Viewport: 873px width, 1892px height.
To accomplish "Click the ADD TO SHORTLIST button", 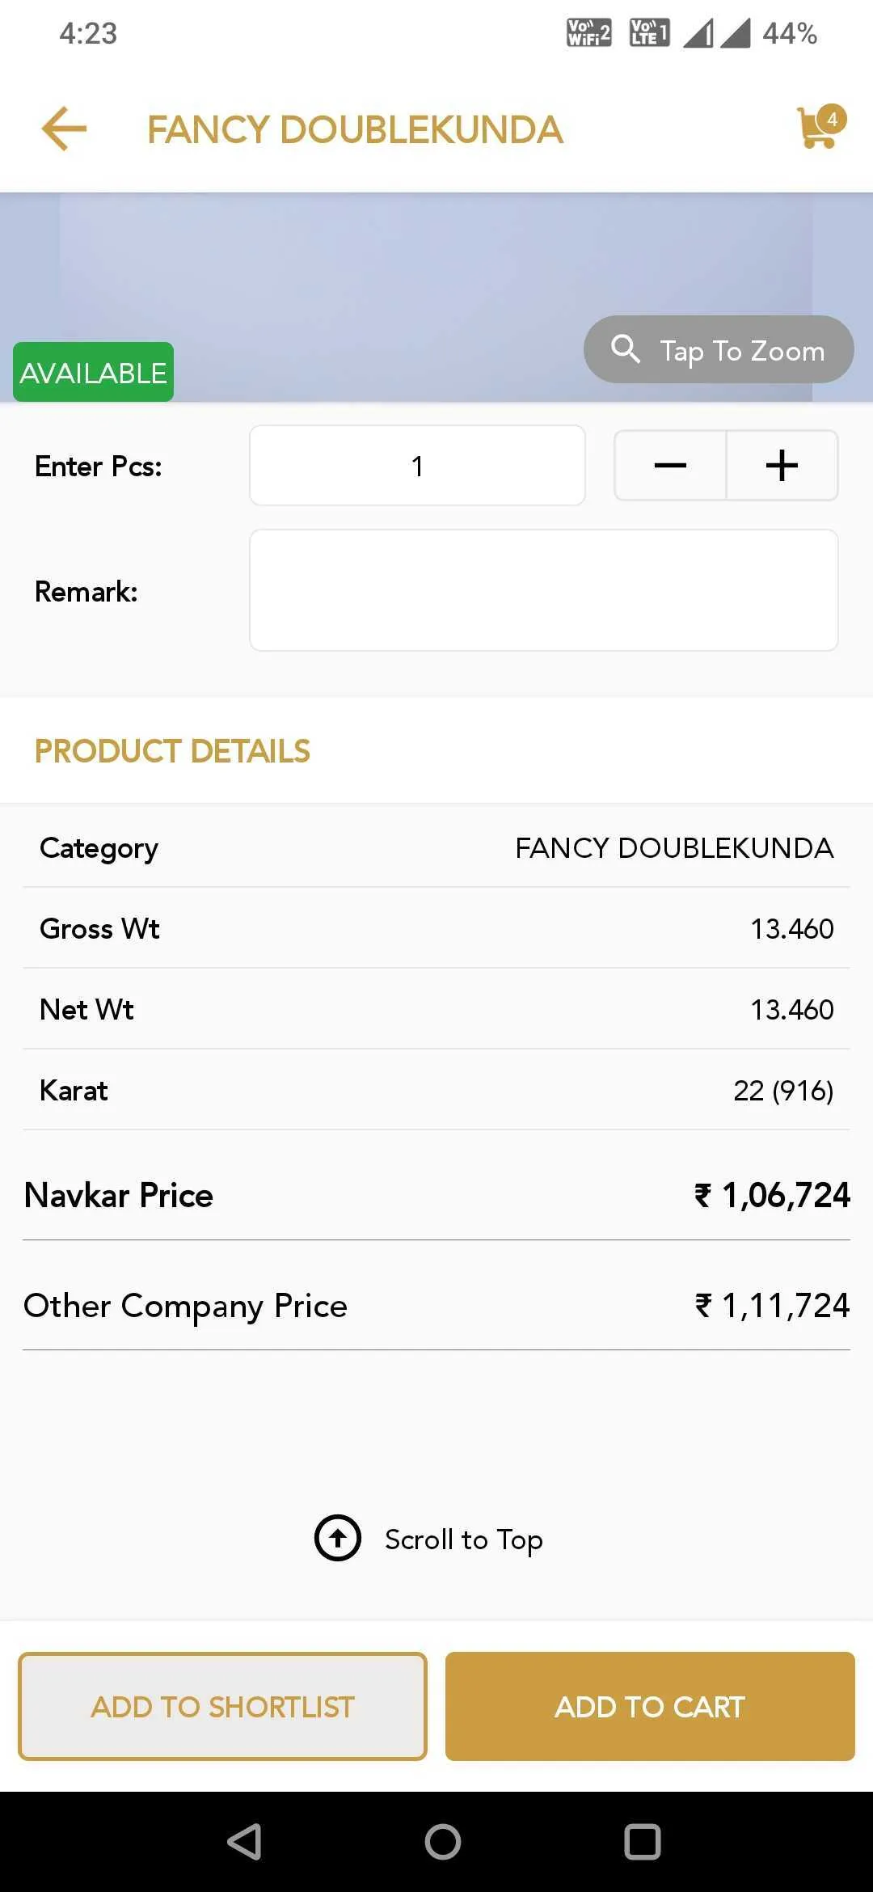I will (x=222, y=1706).
